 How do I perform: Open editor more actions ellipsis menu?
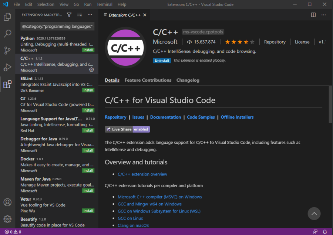[324, 15]
